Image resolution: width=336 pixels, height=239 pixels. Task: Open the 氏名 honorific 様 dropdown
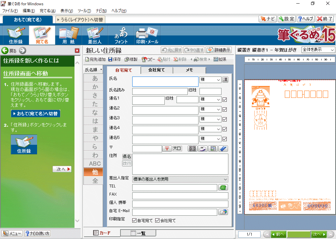point(210,80)
